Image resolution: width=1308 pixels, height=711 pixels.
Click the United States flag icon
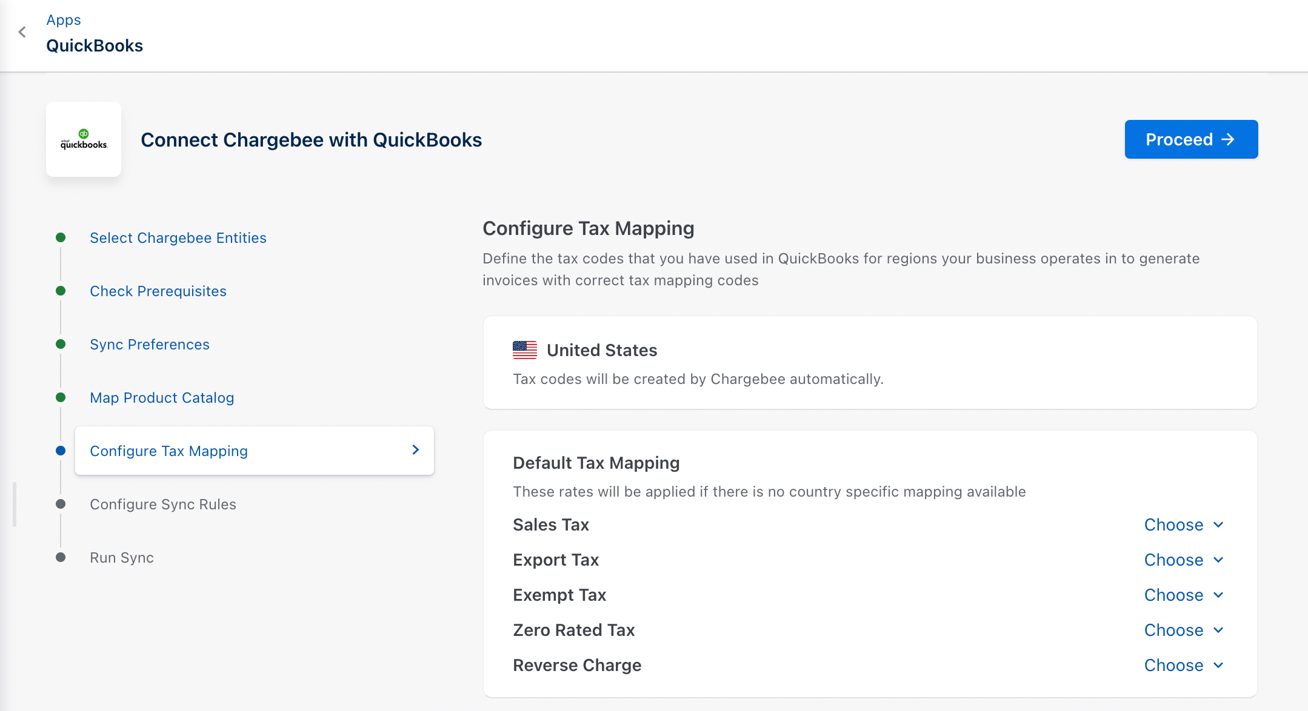(524, 350)
